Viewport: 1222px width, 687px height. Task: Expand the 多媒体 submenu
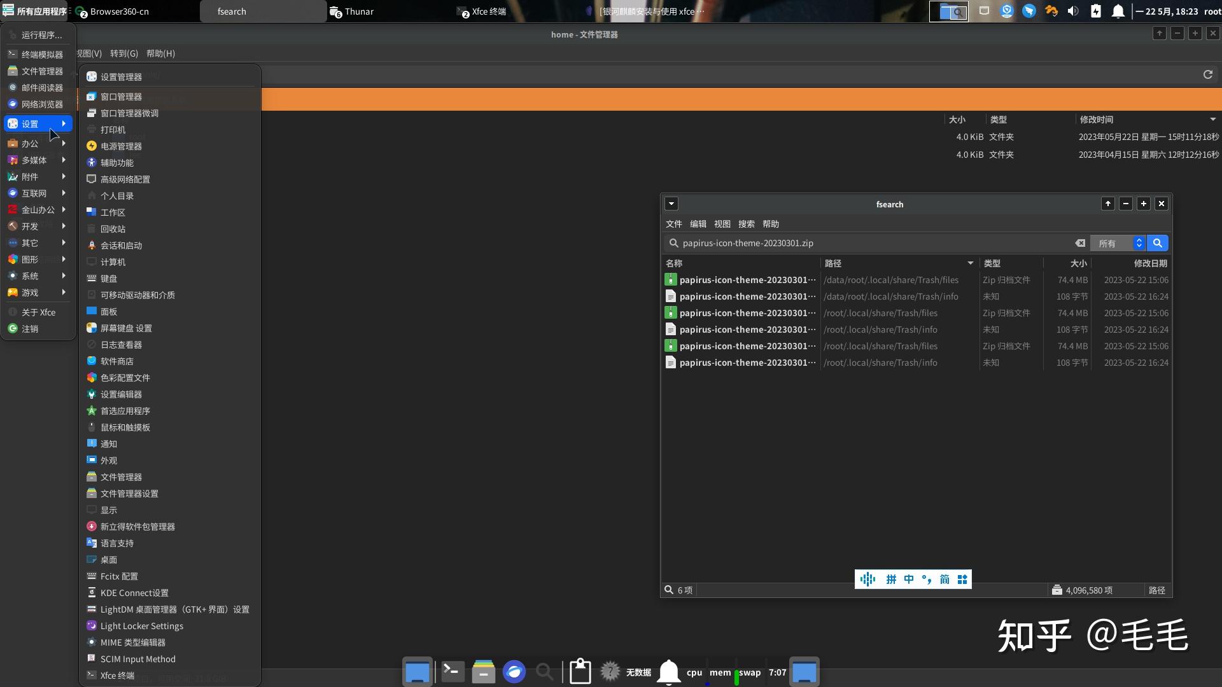(38, 160)
